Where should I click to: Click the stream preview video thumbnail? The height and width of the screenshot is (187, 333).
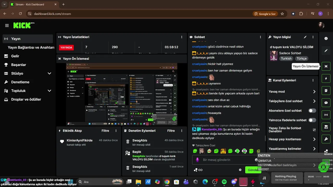point(121,94)
